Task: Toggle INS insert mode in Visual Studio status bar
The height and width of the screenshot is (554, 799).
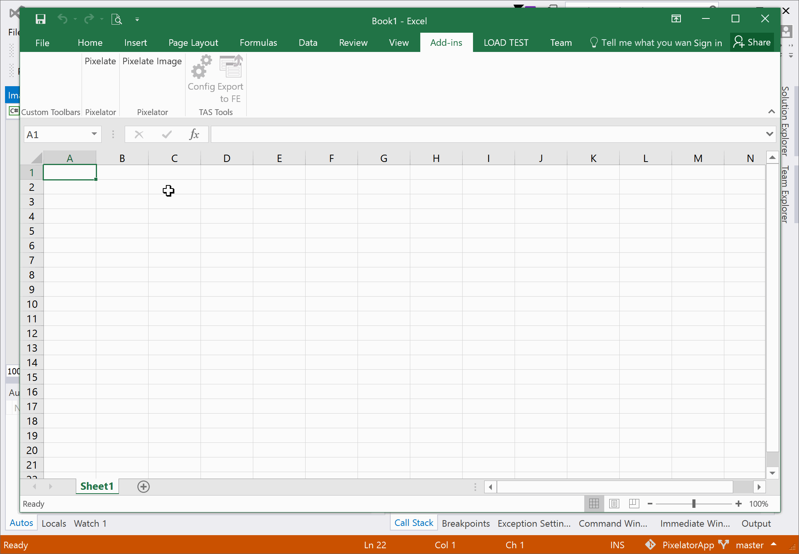Action: click(617, 545)
